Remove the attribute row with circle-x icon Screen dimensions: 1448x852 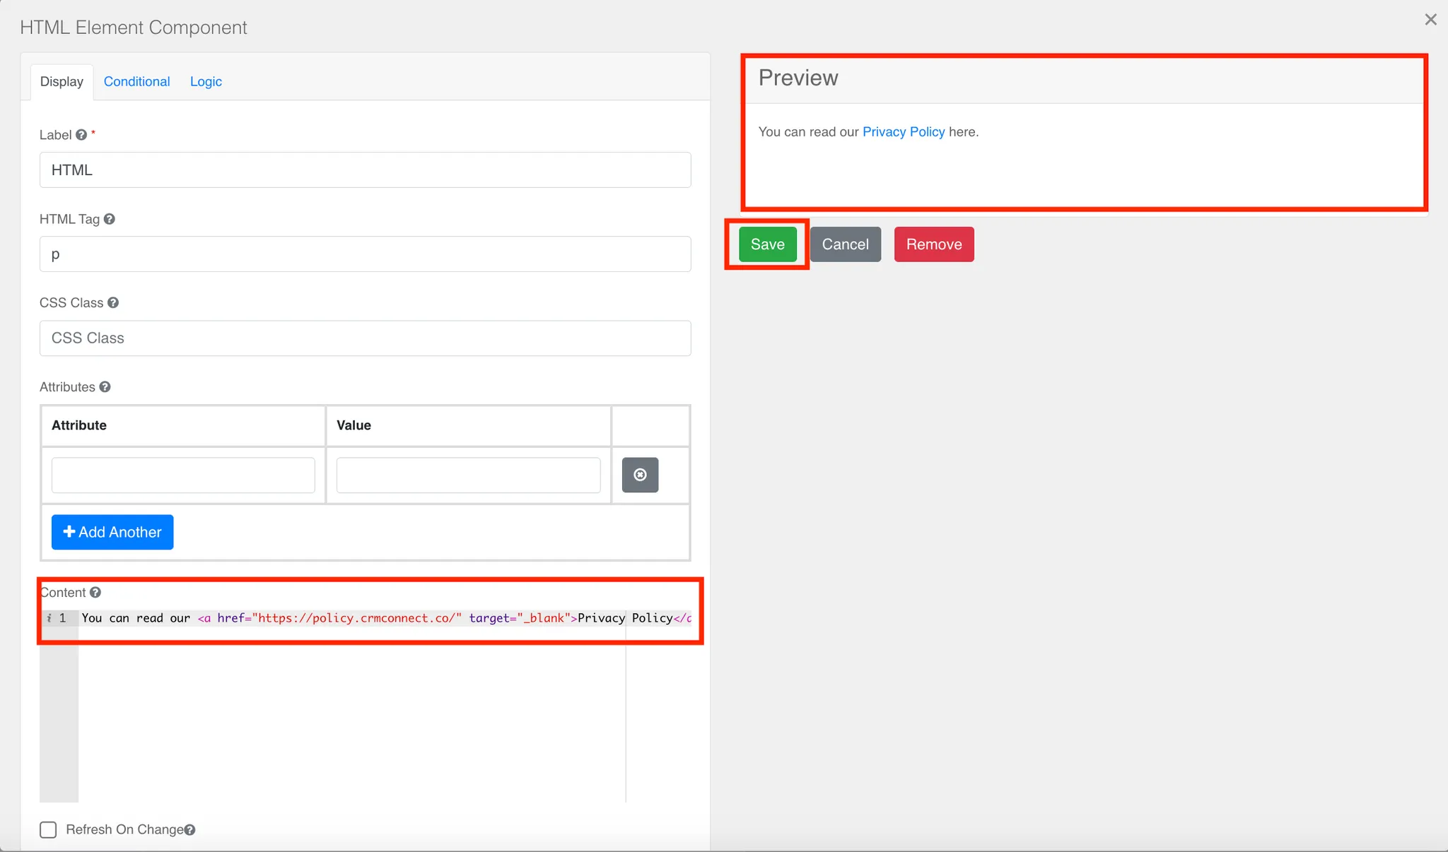tap(640, 475)
